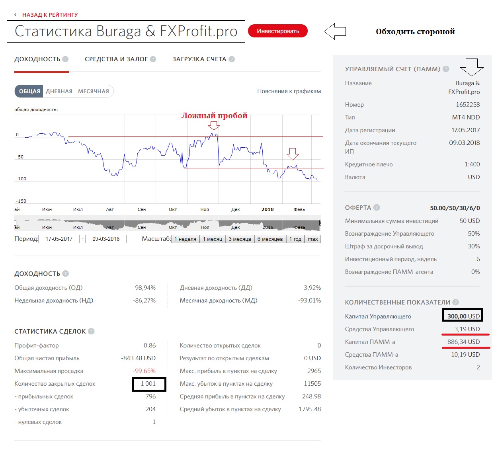Click registration date 17.05.2017
Screen dimensions: 496x449
(x=466, y=130)
